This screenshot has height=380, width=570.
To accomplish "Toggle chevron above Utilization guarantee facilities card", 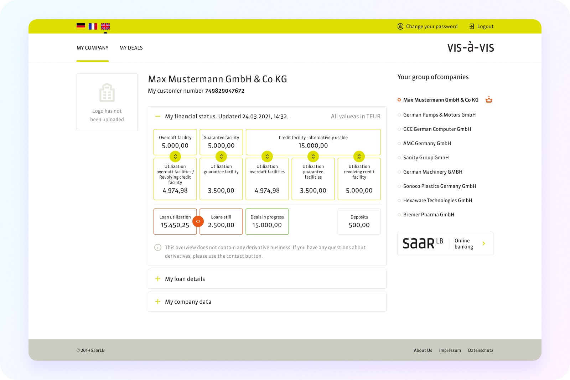I will point(313,156).
